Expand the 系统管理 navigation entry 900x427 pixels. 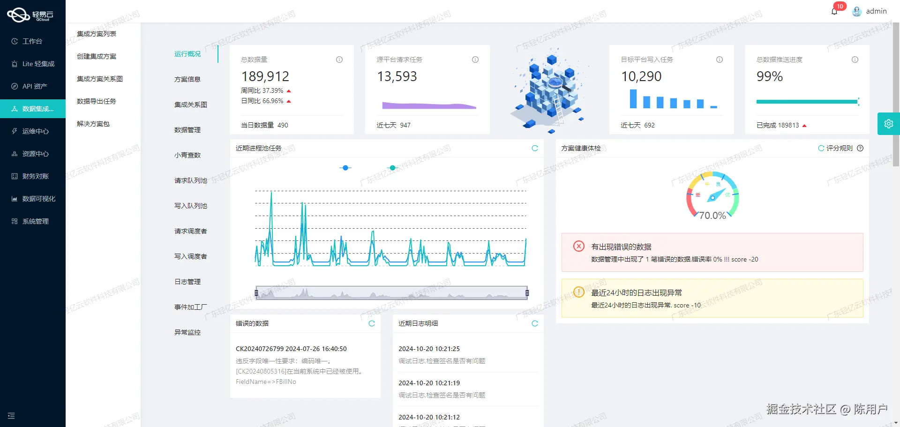tap(33, 221)
